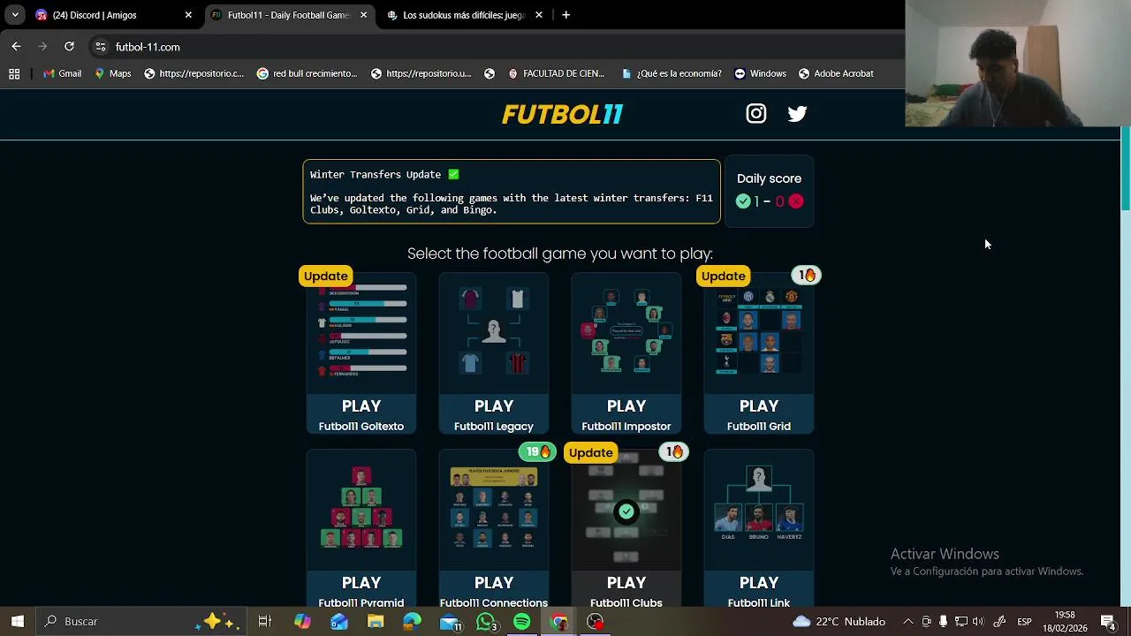Click the Winter Transfers Update notice
Viewport: 1131px width, 636px height.
point(512,191)
